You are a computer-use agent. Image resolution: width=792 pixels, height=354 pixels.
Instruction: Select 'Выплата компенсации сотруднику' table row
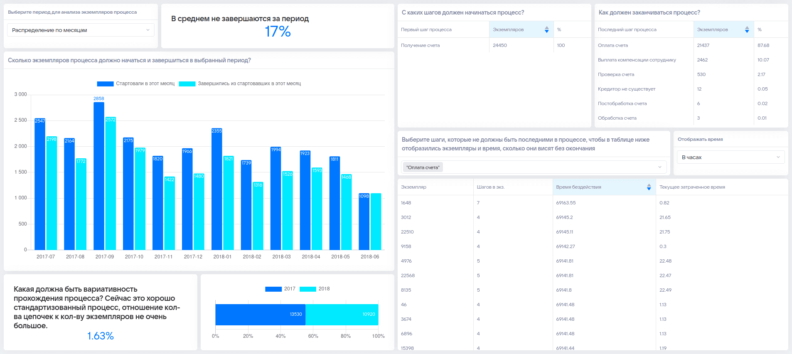pyautogui.click(x=691, y=60)
